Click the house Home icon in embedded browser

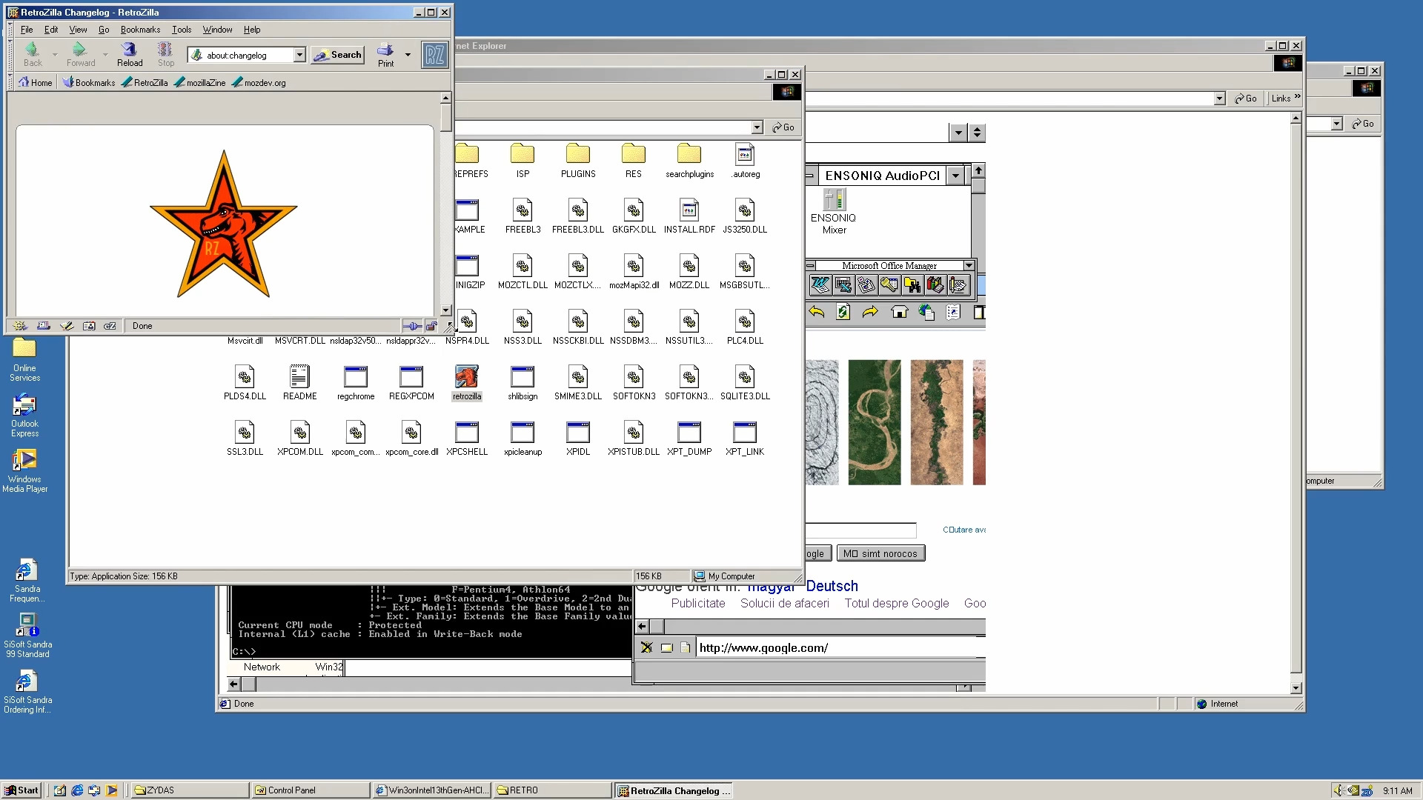(899, 312)
